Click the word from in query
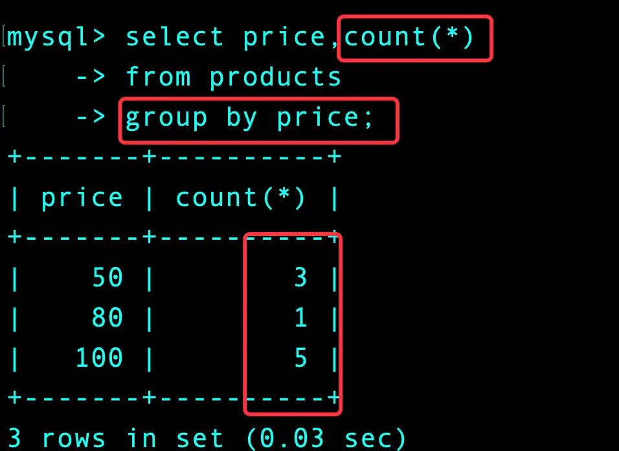 (x=158, y=76)
